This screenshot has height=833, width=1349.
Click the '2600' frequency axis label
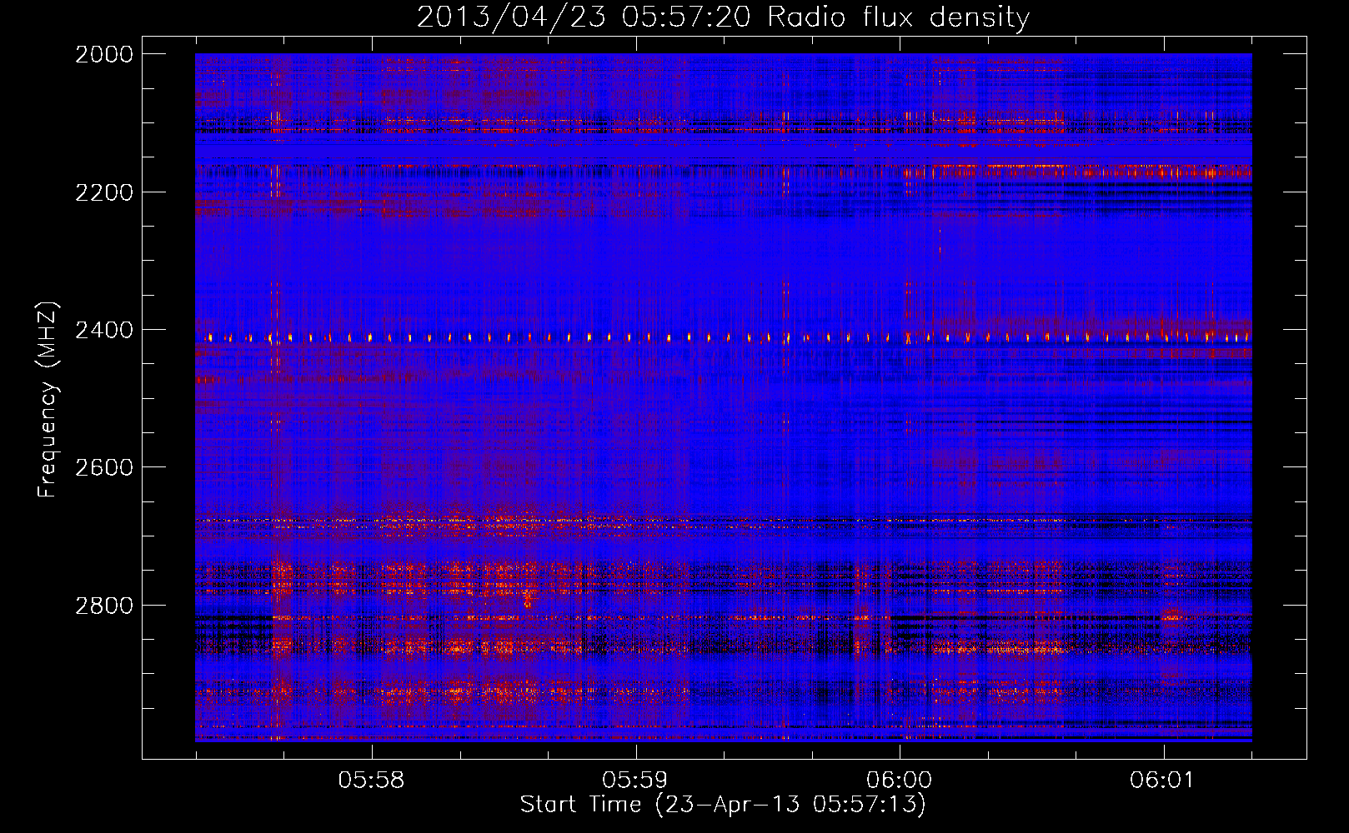[103, 467]
